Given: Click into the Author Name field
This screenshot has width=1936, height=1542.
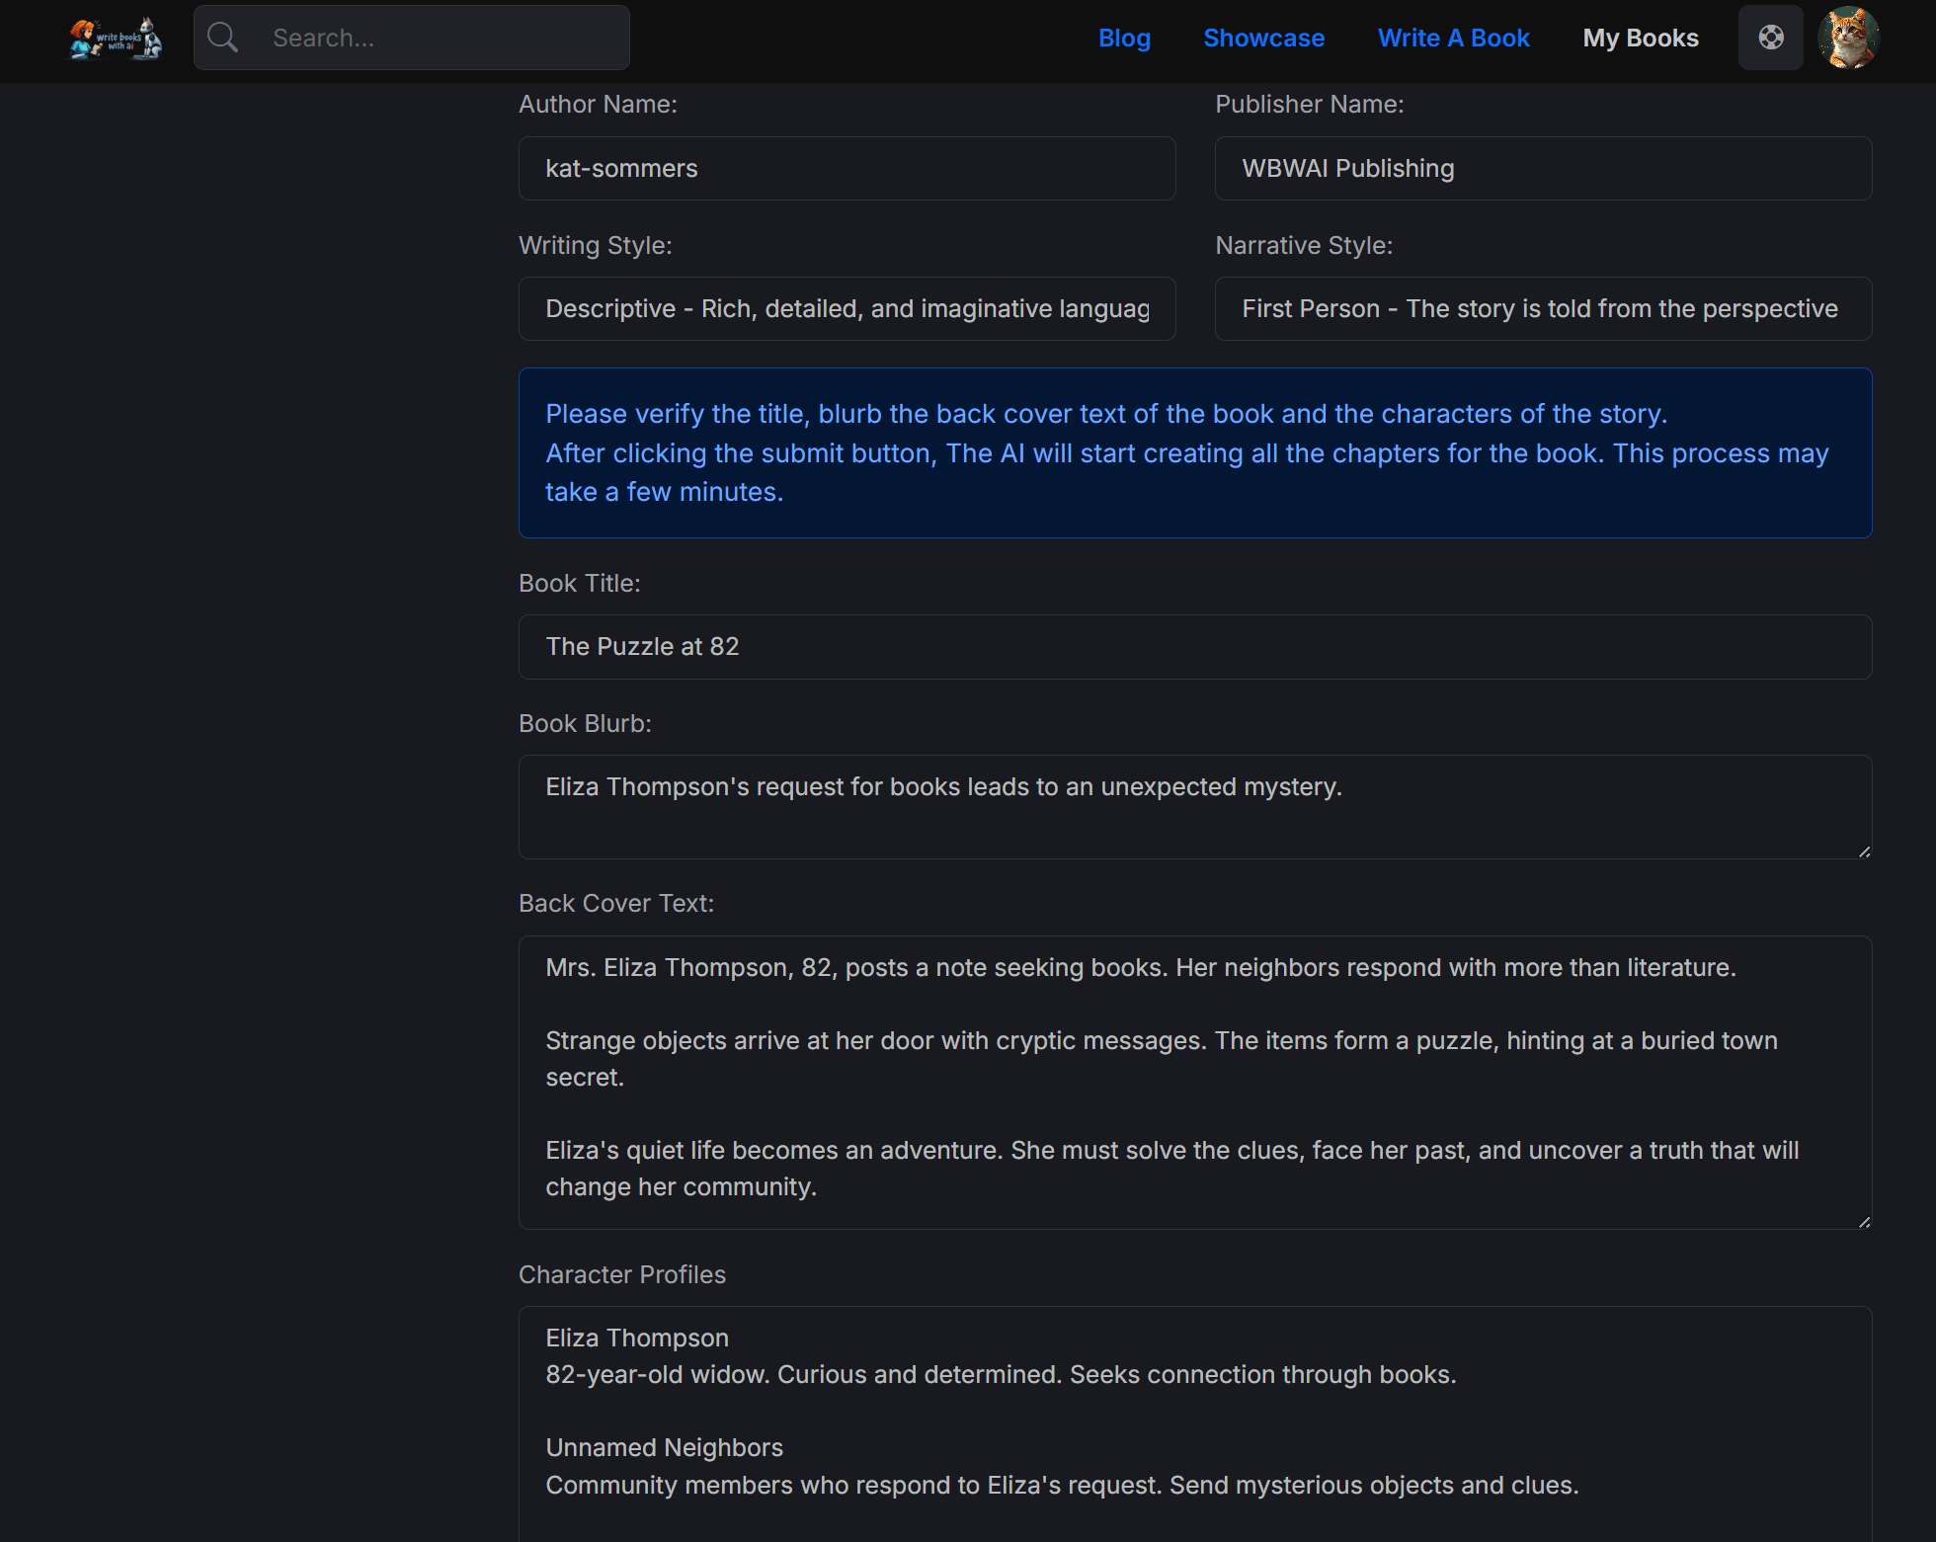Looking at the screenshot, I should tap(847, 169).
